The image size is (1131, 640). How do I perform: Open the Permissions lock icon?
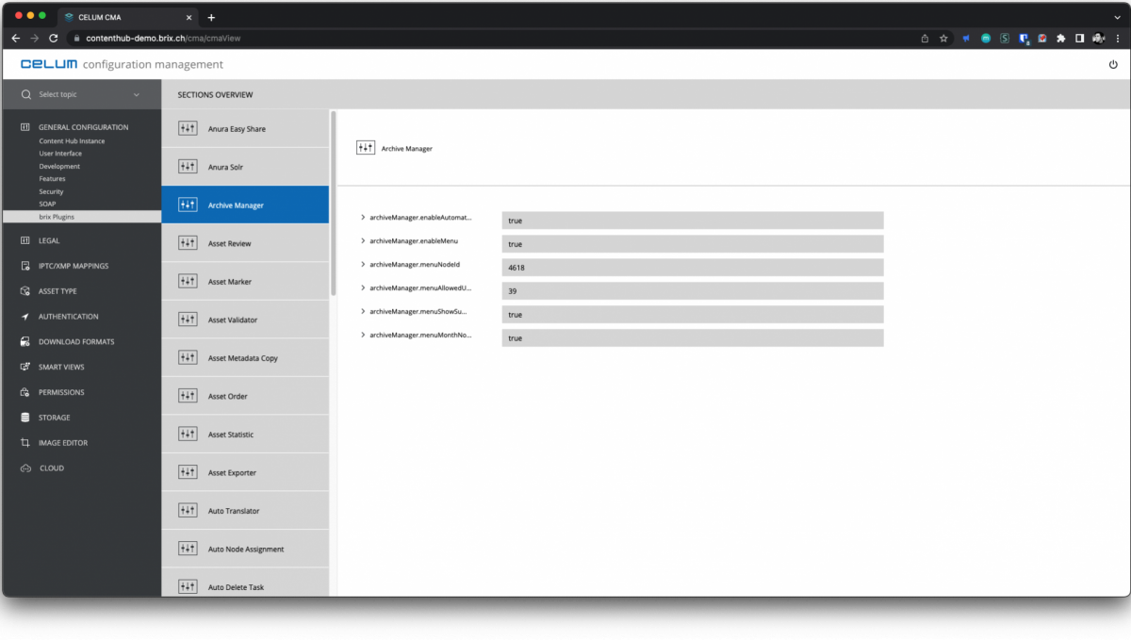(25, 392)
